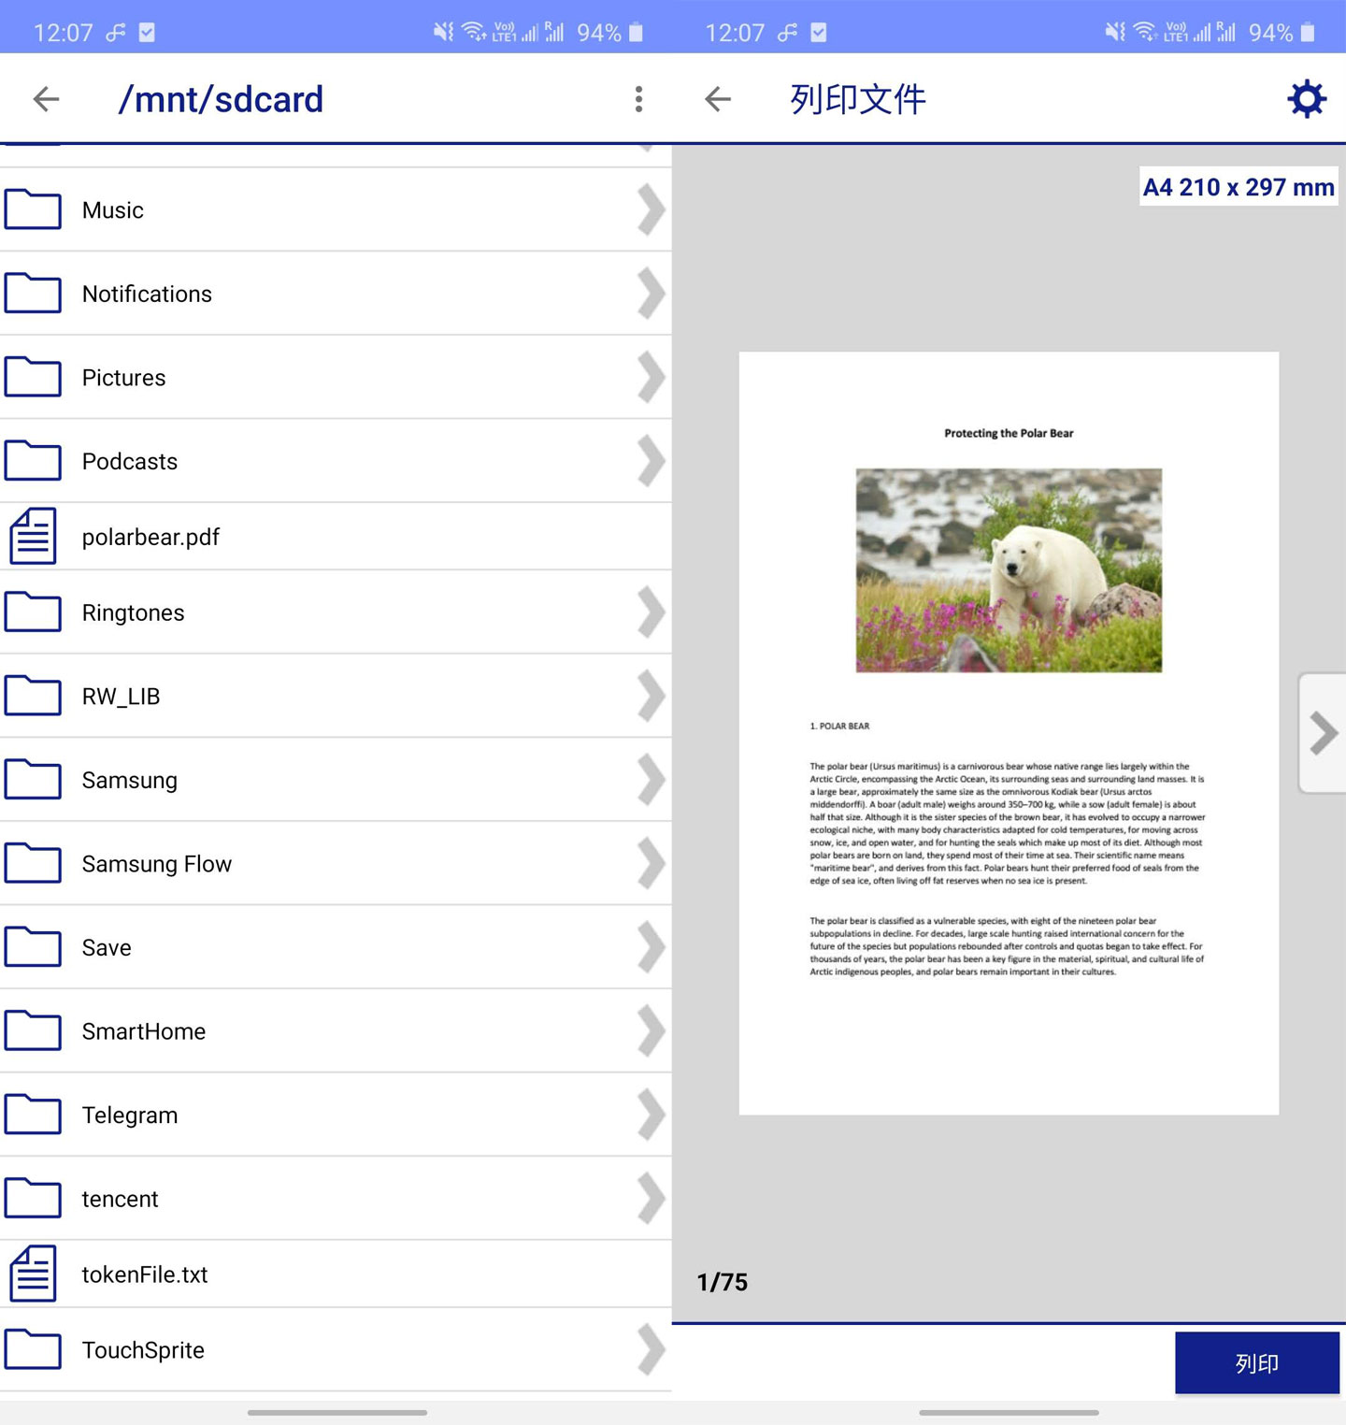
Task: Expand the Samsung folder chevron
Action: [x=651, y=779]
